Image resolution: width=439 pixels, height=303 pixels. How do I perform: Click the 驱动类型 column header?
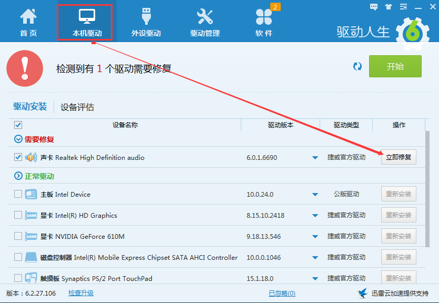[346, 125]
